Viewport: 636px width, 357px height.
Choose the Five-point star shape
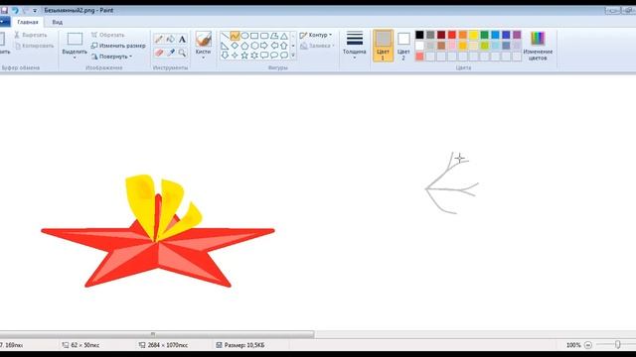tap(244, 56)
